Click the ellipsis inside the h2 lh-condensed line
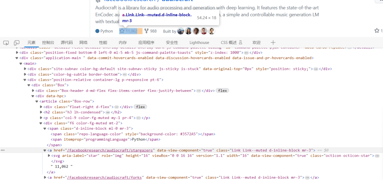 pyautogui.click(x=107, y=112)
